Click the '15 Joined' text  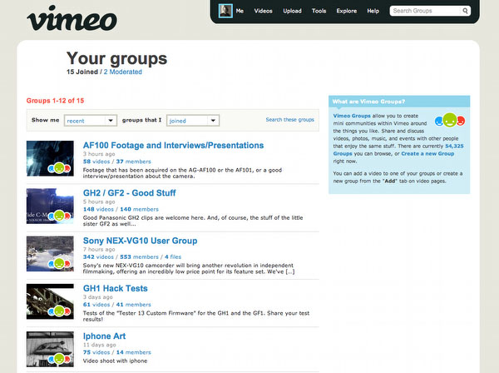pyautogui.click(x=82, y=72)
